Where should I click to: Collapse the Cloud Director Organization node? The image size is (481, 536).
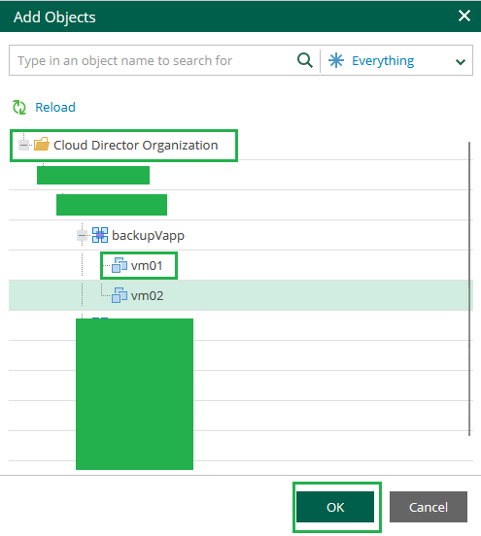pos(24,145)
